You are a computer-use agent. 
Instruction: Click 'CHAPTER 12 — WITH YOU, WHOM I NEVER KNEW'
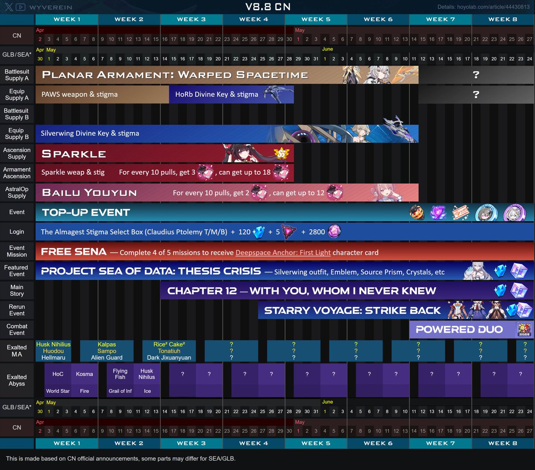coord(301,291)
